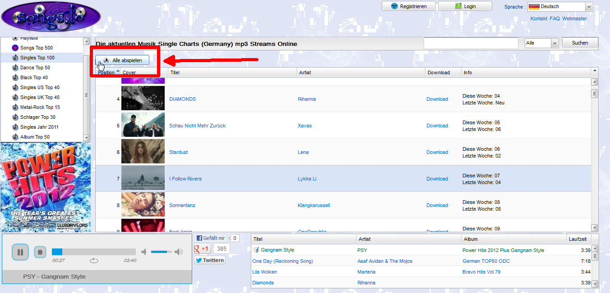Click the loud speaker max volume icon
This screenshot has width=610, height=293.
(179, 252)
